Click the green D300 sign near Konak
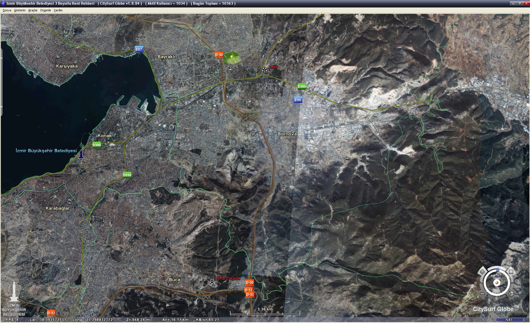This screenshot has width=530, height=323. pyautogui.click(x=97, y=145)
